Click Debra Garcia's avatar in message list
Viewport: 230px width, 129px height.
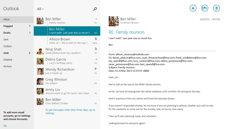pyautogui.click(x=40, y=61)
